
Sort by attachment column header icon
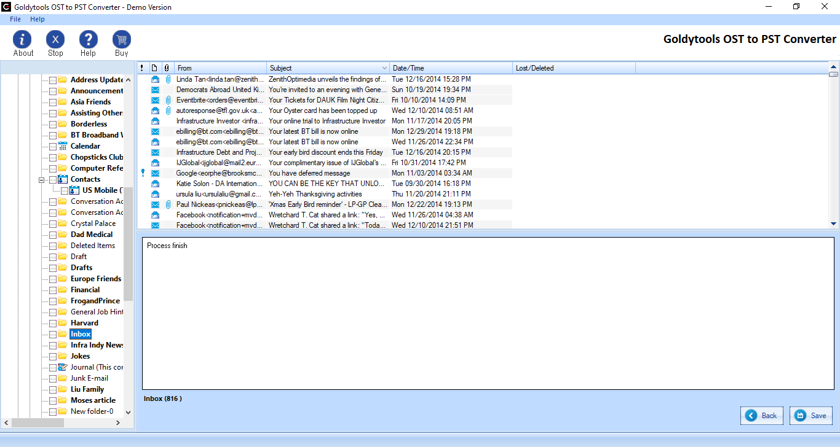(x=167, y=68)
